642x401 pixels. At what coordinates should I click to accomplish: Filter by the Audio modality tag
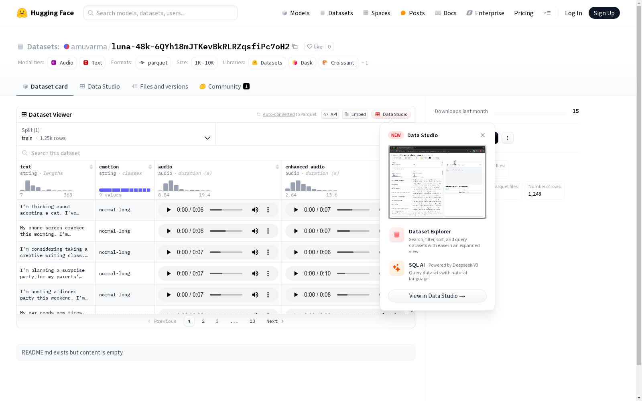point(62,63)
